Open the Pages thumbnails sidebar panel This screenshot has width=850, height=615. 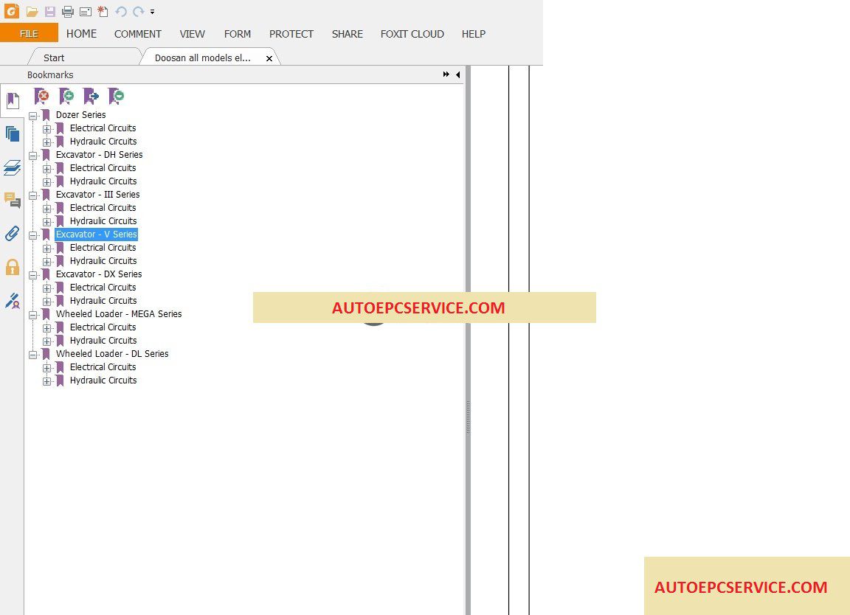(13, 133)
